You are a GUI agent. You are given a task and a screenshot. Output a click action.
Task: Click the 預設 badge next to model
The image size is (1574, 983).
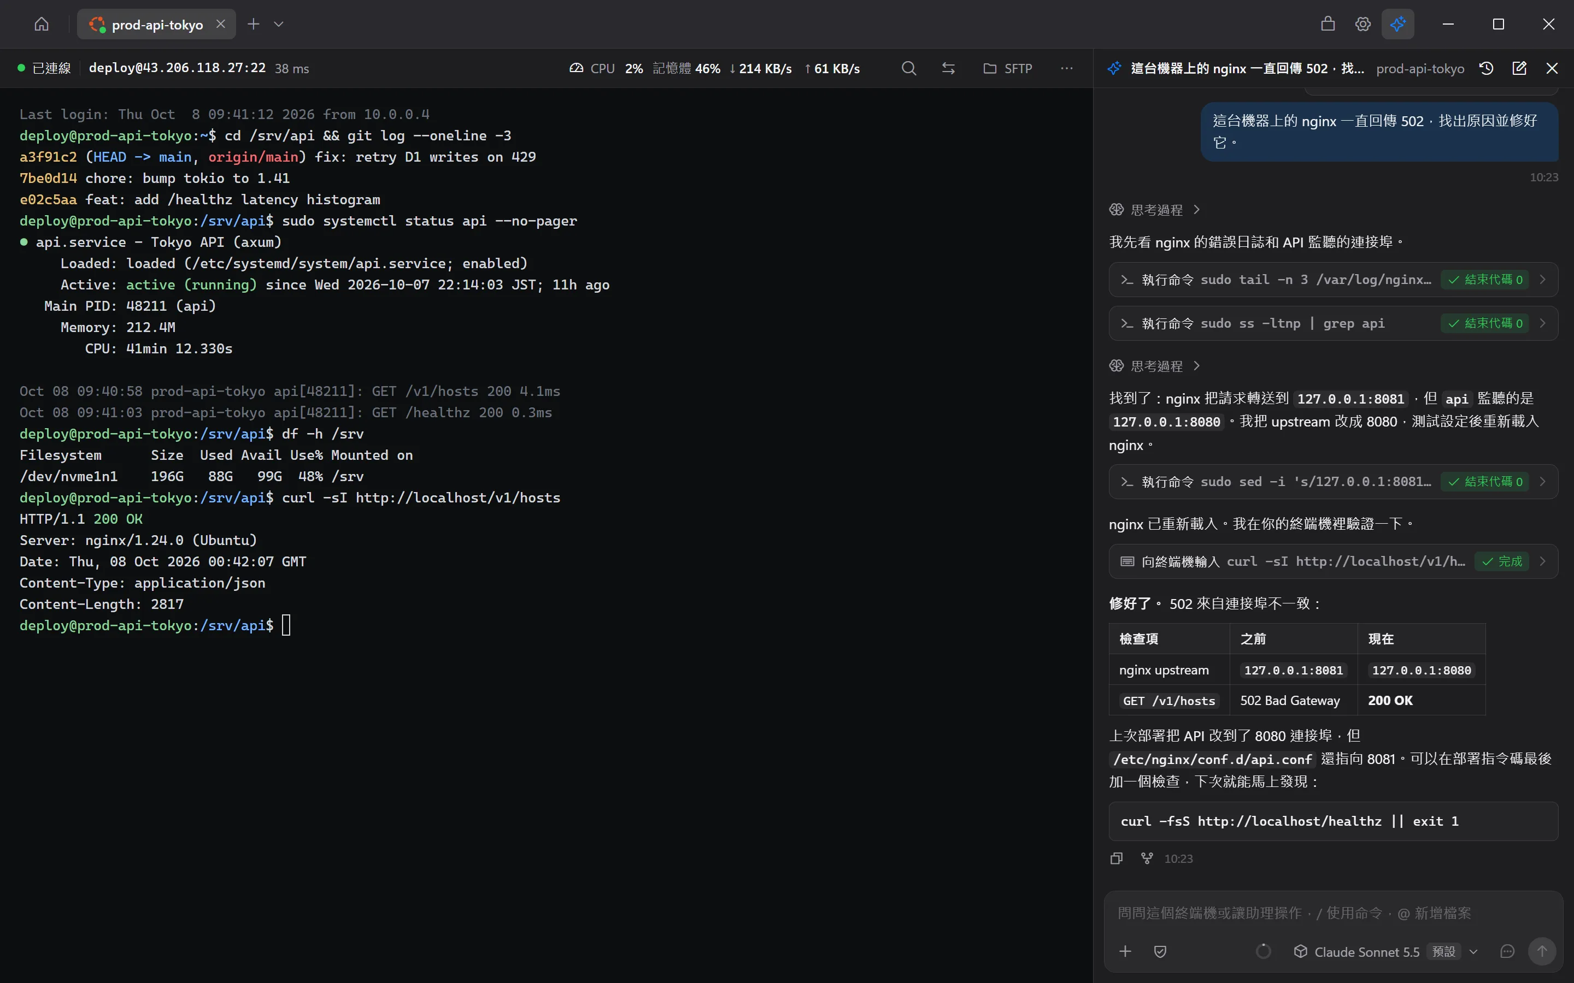(x=1443, y=951)
